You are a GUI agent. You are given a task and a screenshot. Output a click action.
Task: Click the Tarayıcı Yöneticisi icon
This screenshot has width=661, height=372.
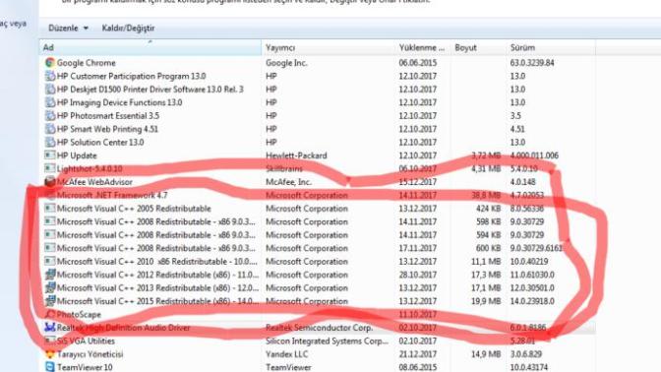tap(50, 354)
